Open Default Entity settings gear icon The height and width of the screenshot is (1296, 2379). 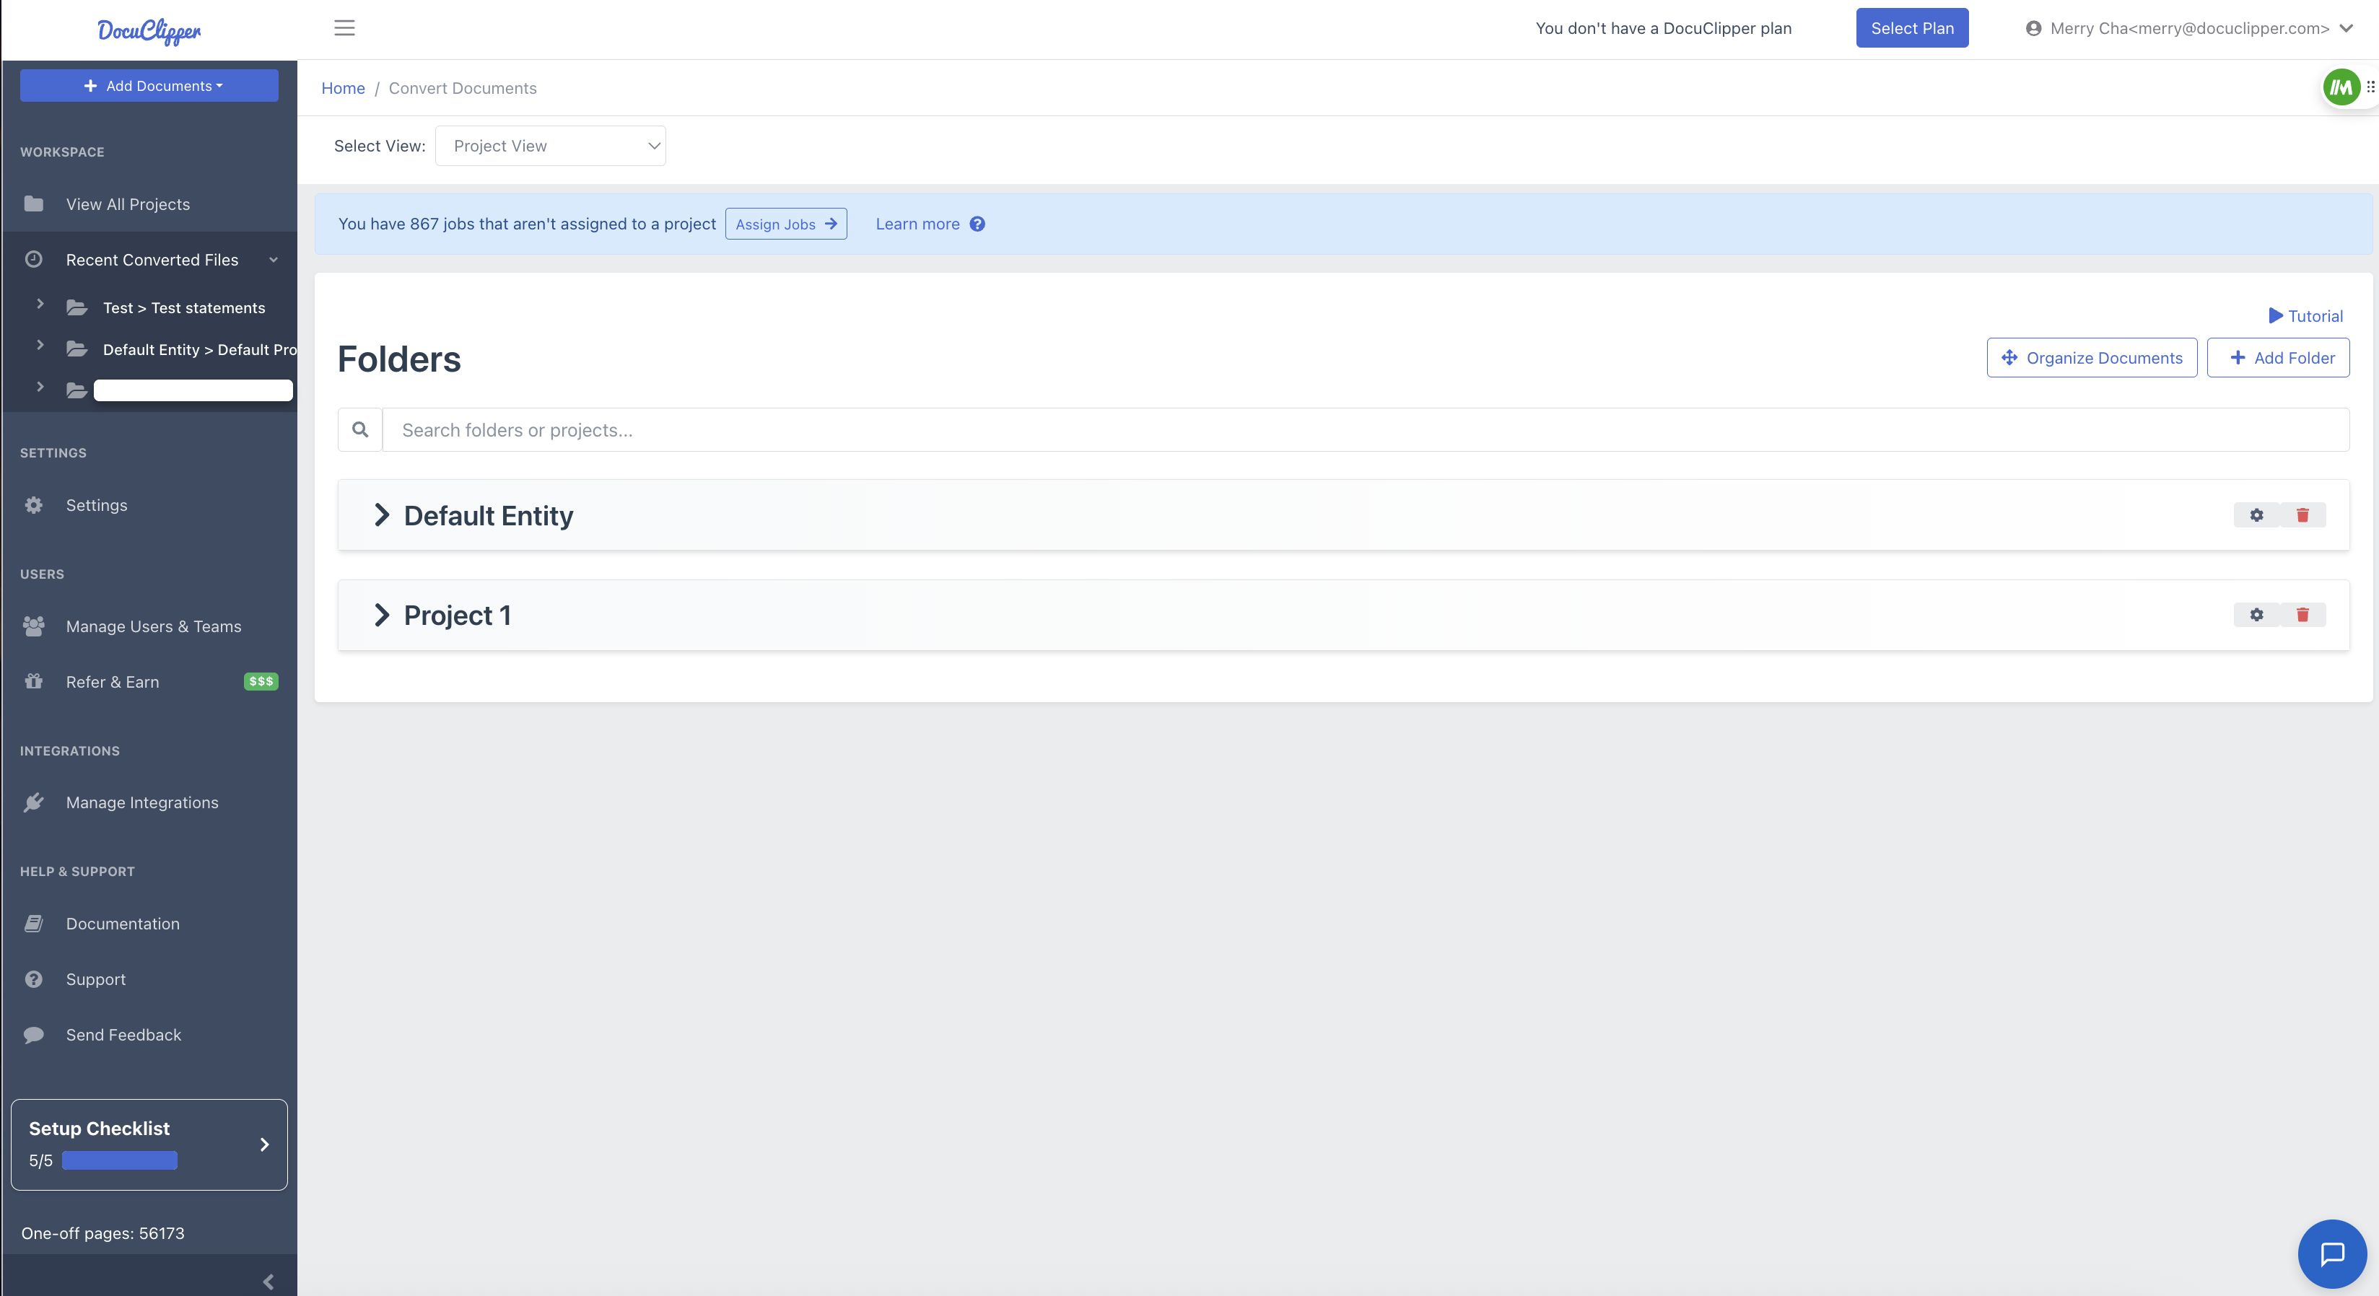(2256, 515)
